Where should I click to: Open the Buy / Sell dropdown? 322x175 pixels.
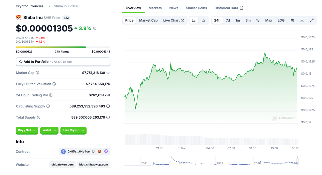coord(27,130)
